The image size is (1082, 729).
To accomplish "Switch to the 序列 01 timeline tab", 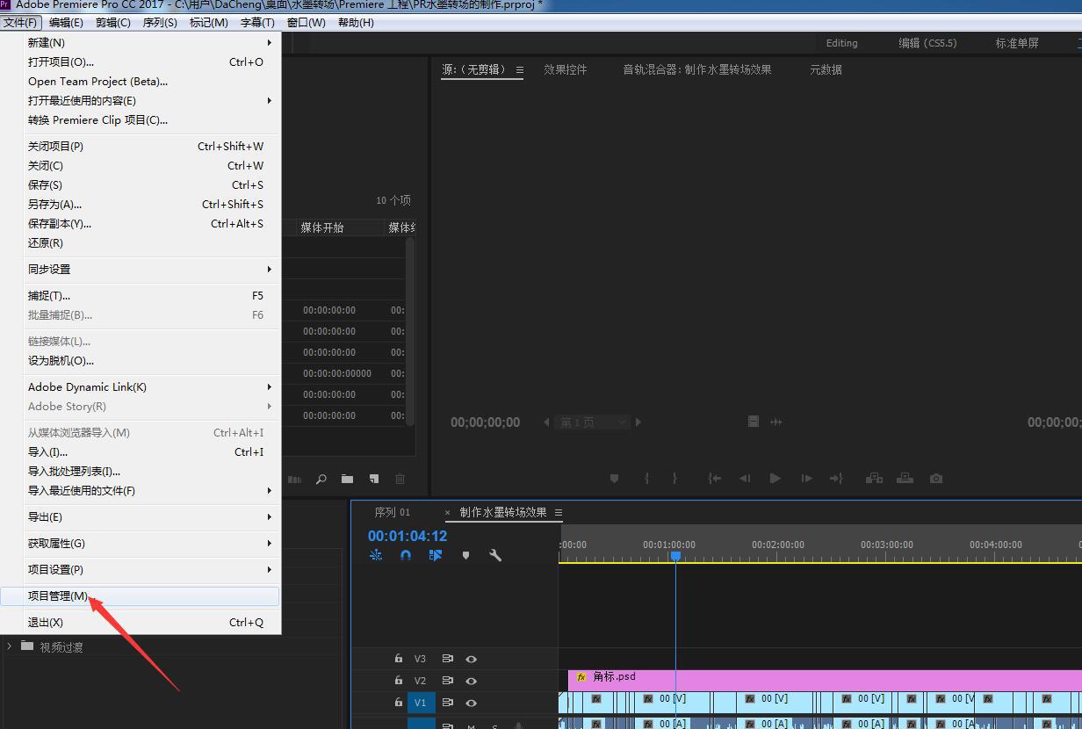I will [x=392, y=512].
